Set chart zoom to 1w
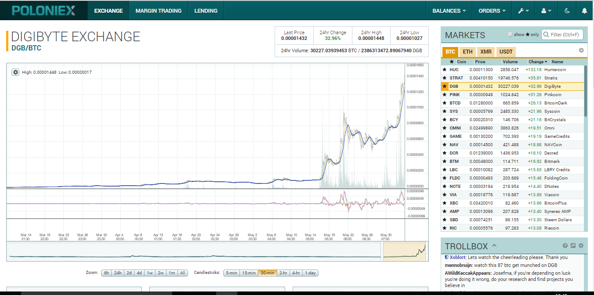594x295 pixels. point(150,273)
